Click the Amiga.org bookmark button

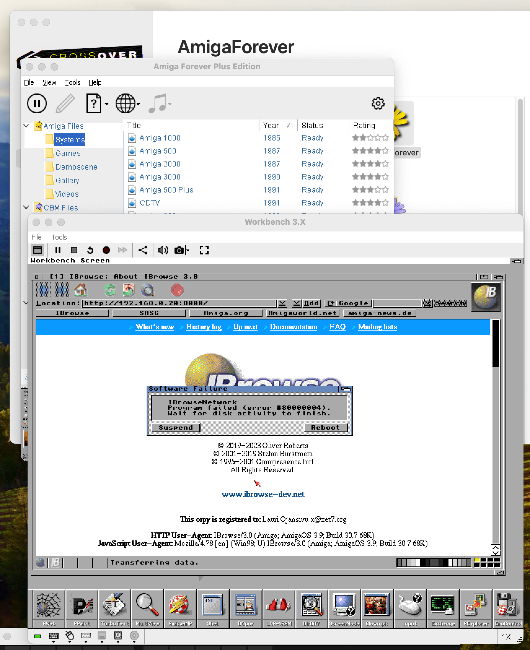tap(226, 313)
